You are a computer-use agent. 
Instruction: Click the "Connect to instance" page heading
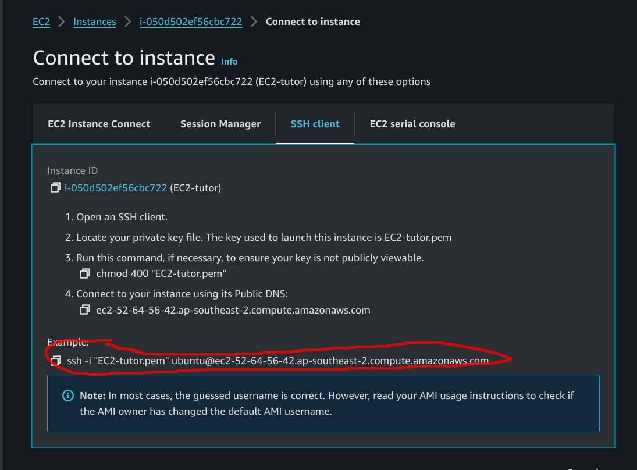coord(124,58)
